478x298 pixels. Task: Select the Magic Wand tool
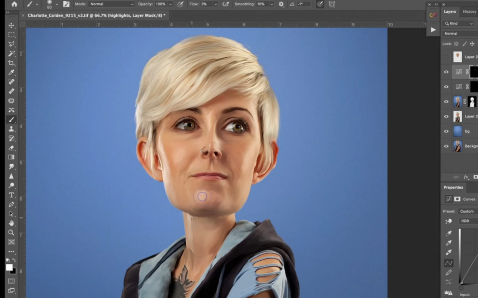(11, 54)
